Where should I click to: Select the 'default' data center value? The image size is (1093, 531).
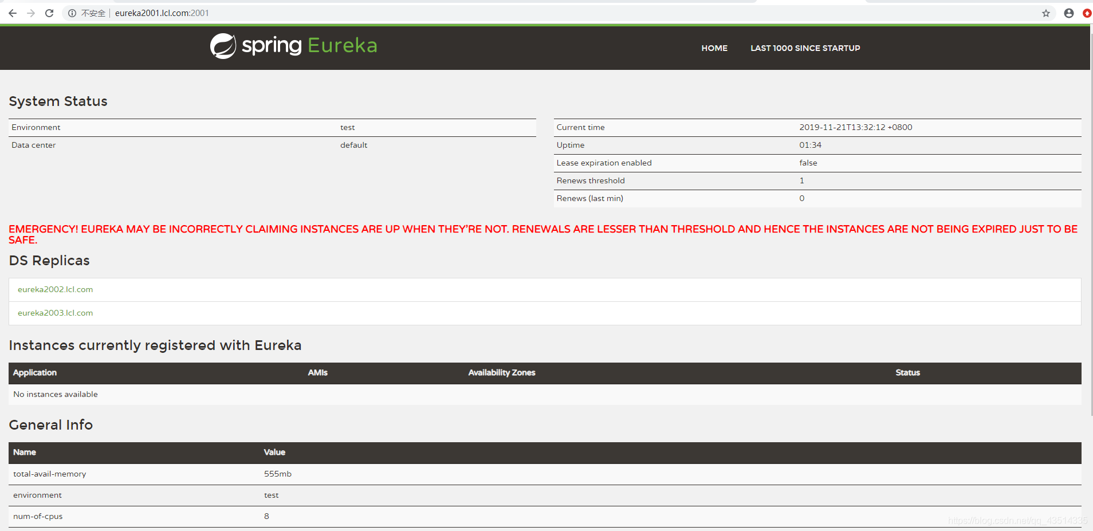tap(353, 145)
